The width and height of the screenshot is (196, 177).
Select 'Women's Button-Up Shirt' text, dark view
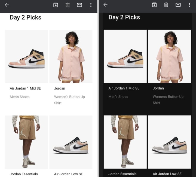point(168,100)
